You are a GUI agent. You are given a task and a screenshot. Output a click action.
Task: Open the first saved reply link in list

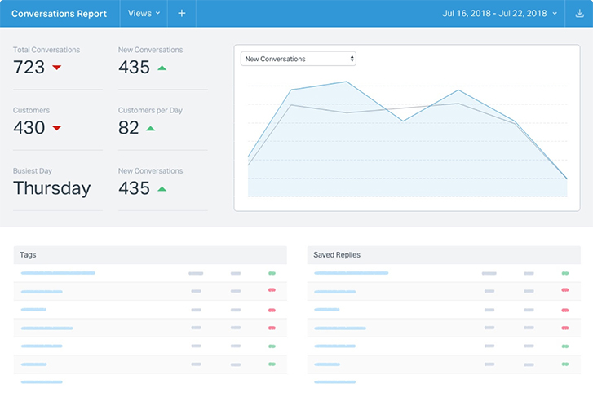pos(351,273)
